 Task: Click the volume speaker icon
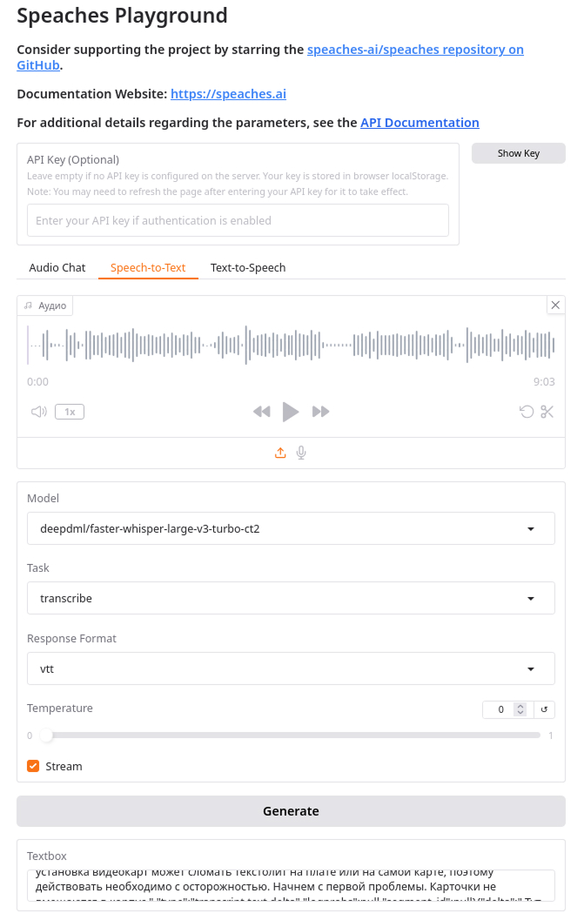point(38,412)
